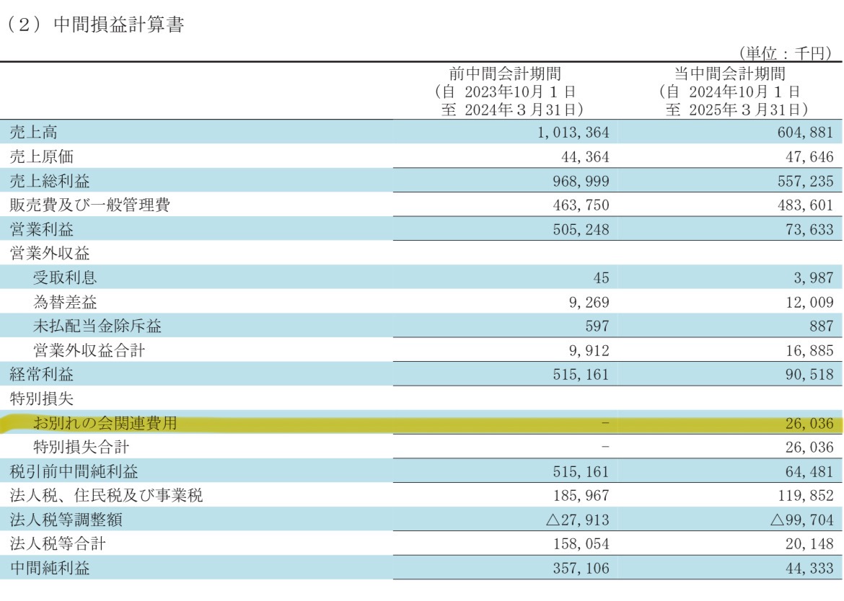Select the row label '売上高'
This screenshot has height=601, width=844.
coord(33,133)
